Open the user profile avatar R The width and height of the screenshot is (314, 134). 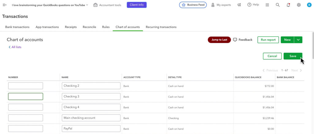click(x=309, y=5)
